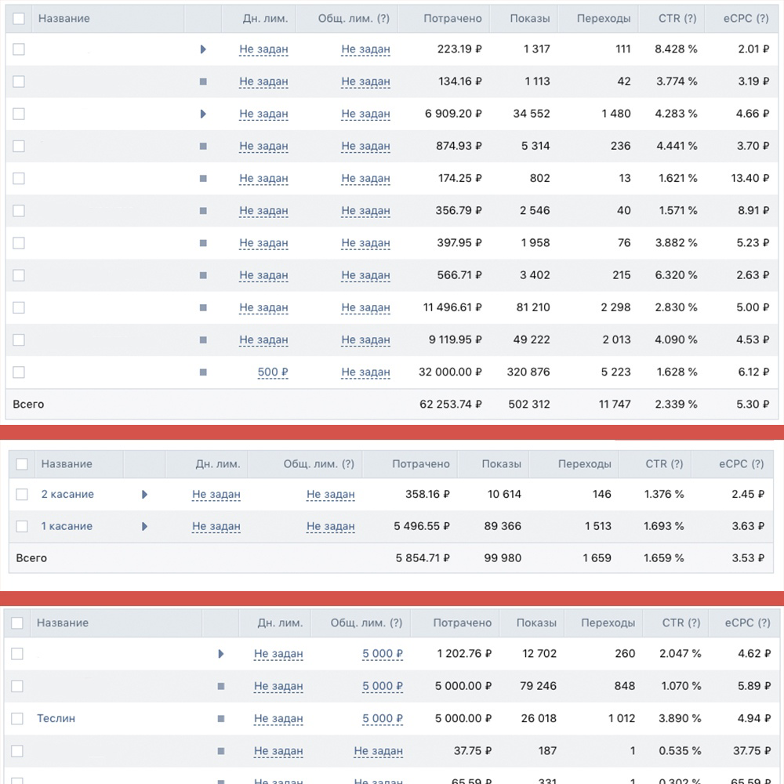784x784 pixels.
Task: Edit 5 000 ₽ total limit for Теслин
Action: point(383,718)
